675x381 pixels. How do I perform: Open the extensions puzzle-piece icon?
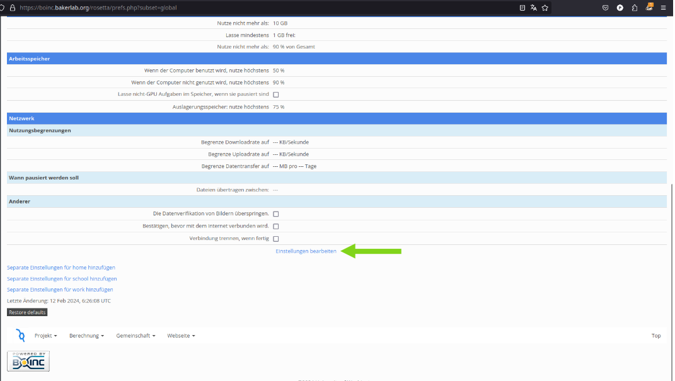pyautogui.click(x=634, y=8)
